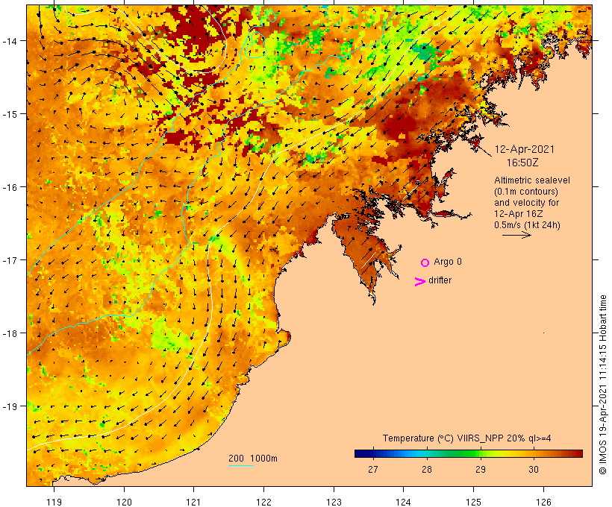
Task: Click the 0.5m/s velocity scale arrow
Action: tap(516, 235)
